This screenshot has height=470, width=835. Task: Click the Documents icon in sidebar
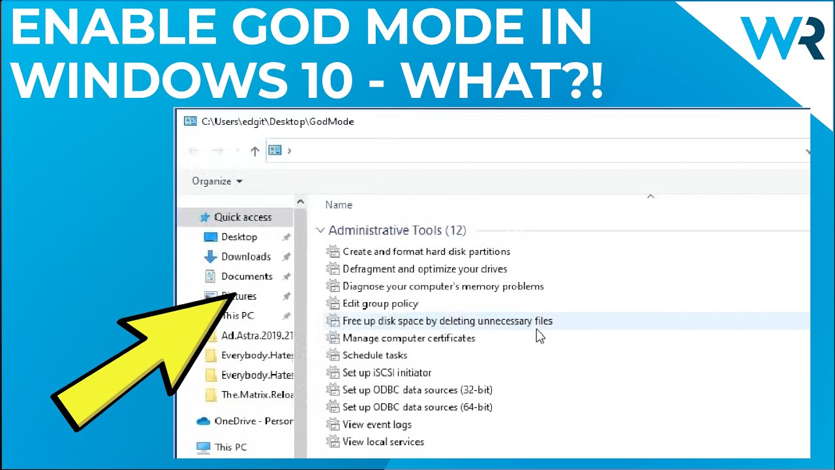(210, 276)
